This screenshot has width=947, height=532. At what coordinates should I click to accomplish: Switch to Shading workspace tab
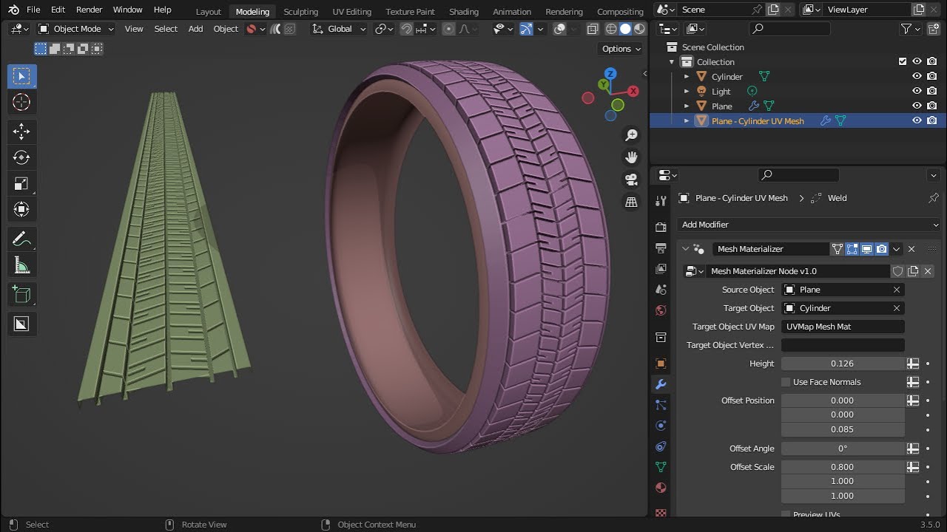pos(464,12)
